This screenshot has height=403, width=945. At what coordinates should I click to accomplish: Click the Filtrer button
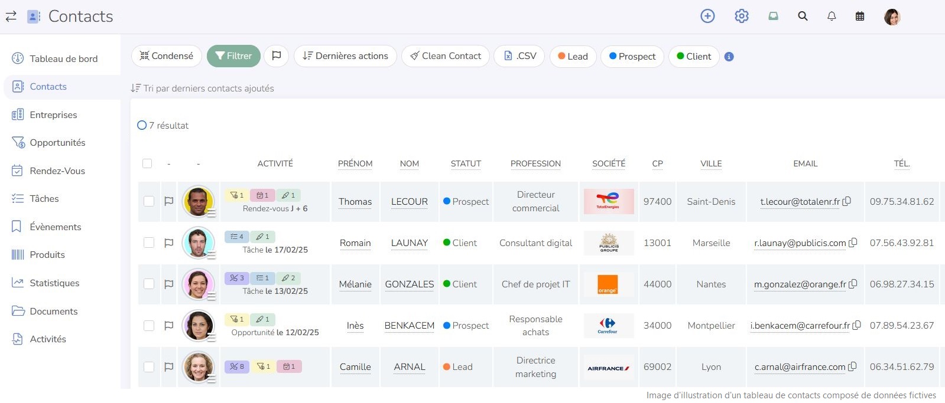coord(233,56)
